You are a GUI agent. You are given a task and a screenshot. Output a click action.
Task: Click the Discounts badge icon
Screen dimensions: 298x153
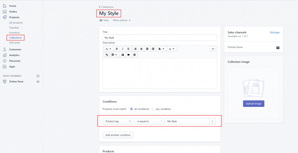click(x=5, y=61)
